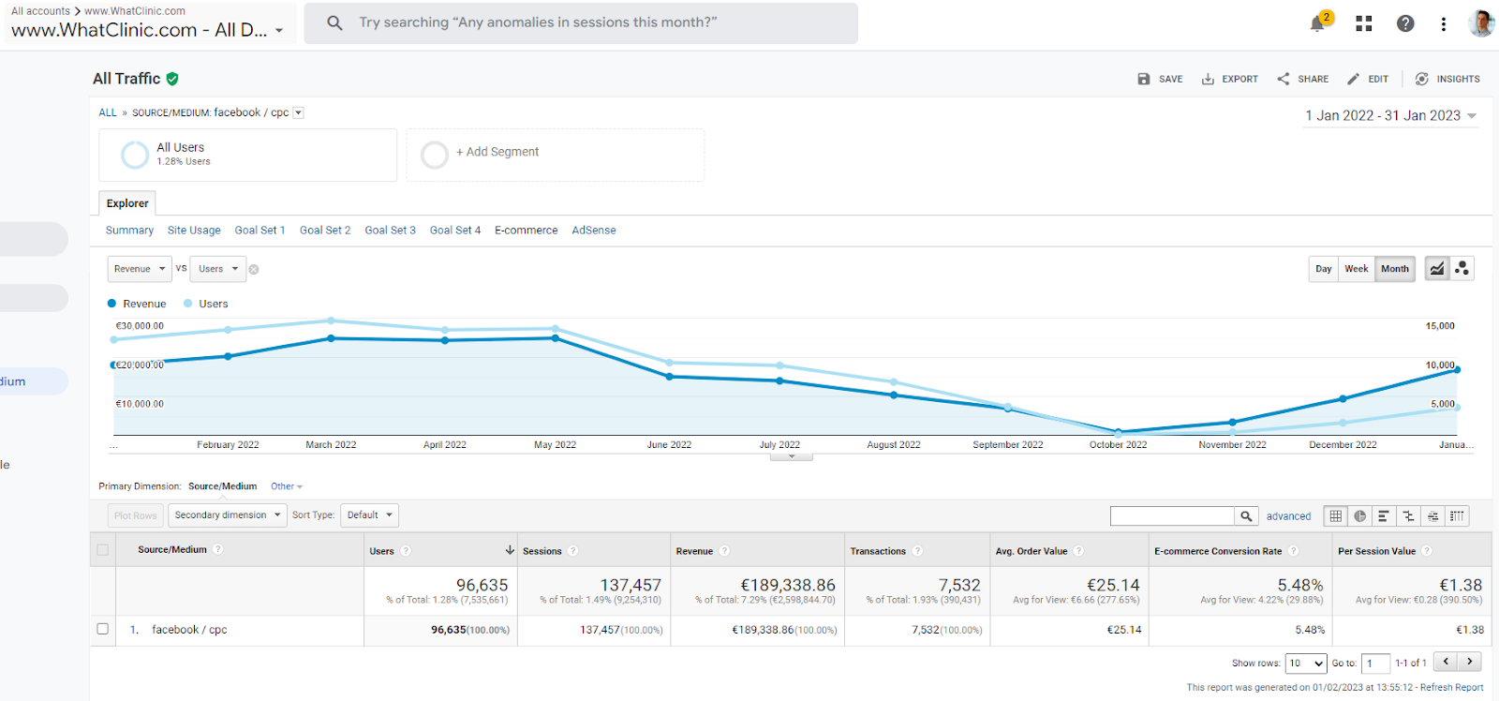Save the report
This screenshot has height=701, width=1499.
(x=1160, y=79)
